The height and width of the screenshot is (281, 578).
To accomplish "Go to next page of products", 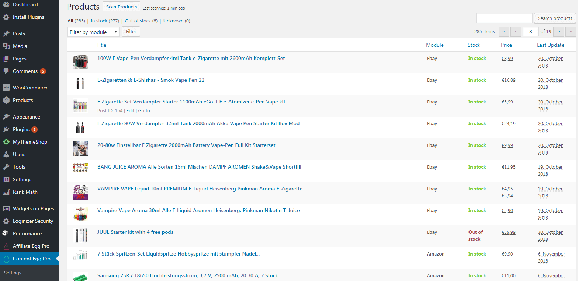I will coord(559,32).
